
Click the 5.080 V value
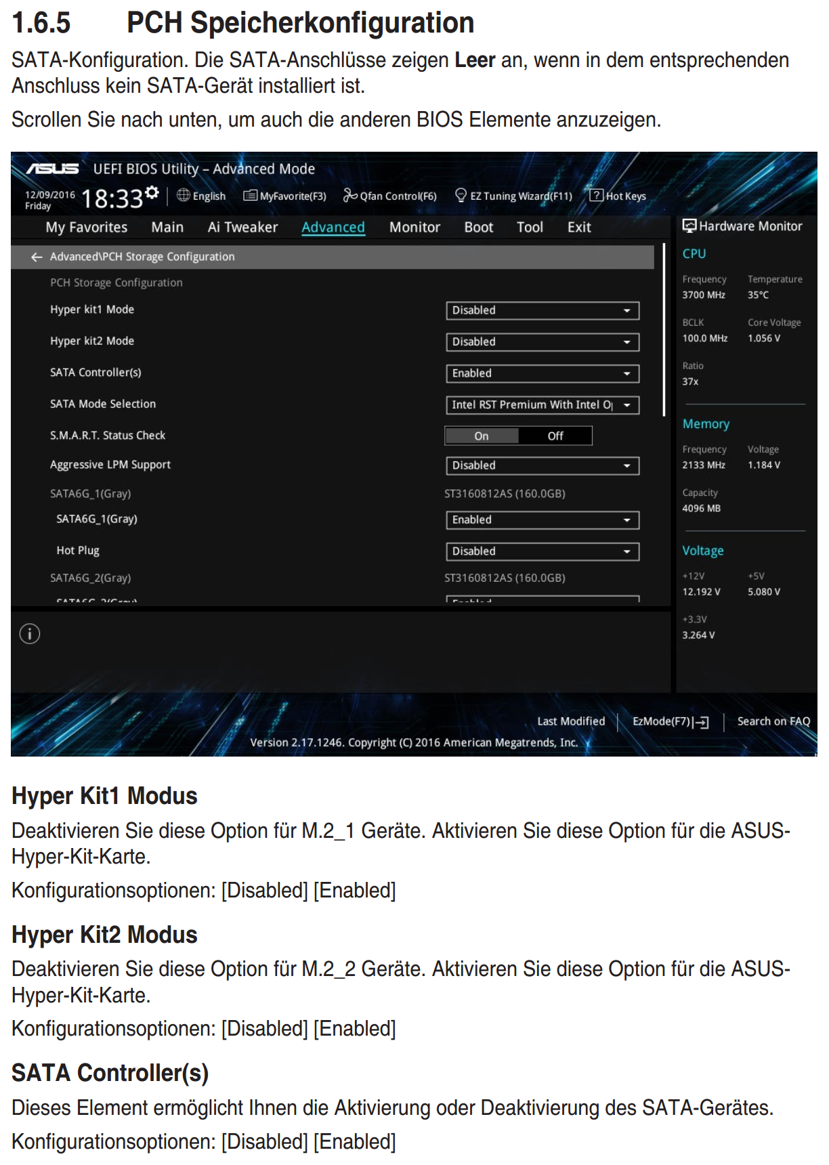(x=764, y=592)
